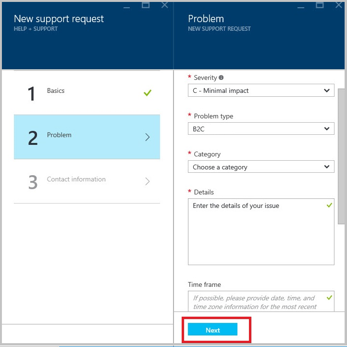Minimize the New support request blade

pyautogui.click(x=126, y=6)
